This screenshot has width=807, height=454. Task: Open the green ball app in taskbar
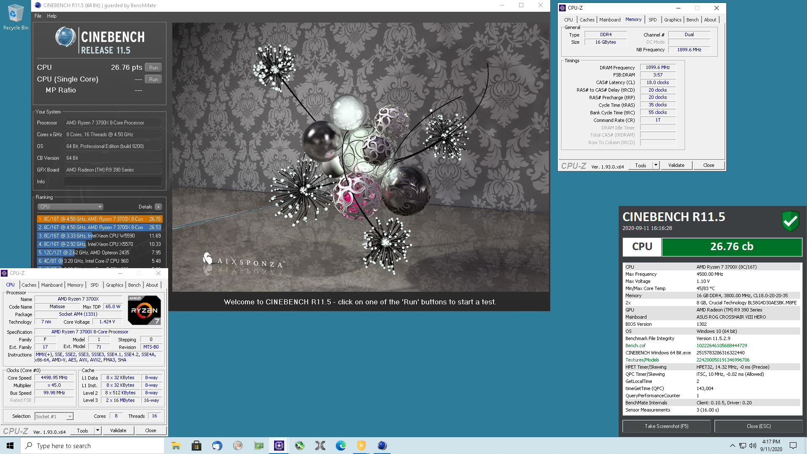pyautogui.click(x=300, y=446)
